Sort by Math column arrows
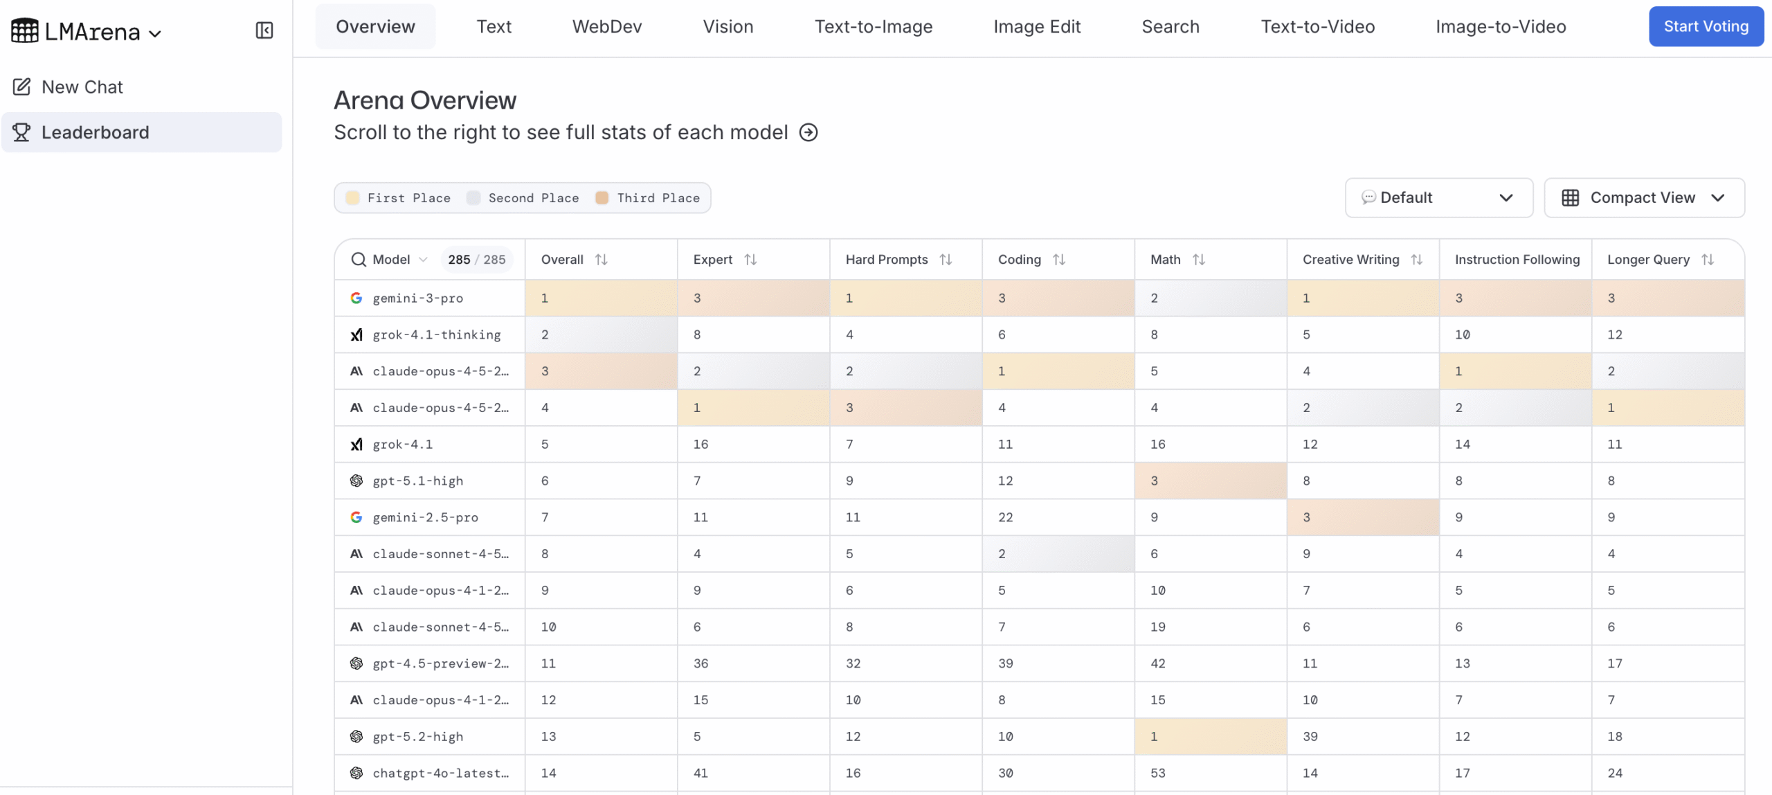This screenshot has height=795, width=1772. 1199,260
